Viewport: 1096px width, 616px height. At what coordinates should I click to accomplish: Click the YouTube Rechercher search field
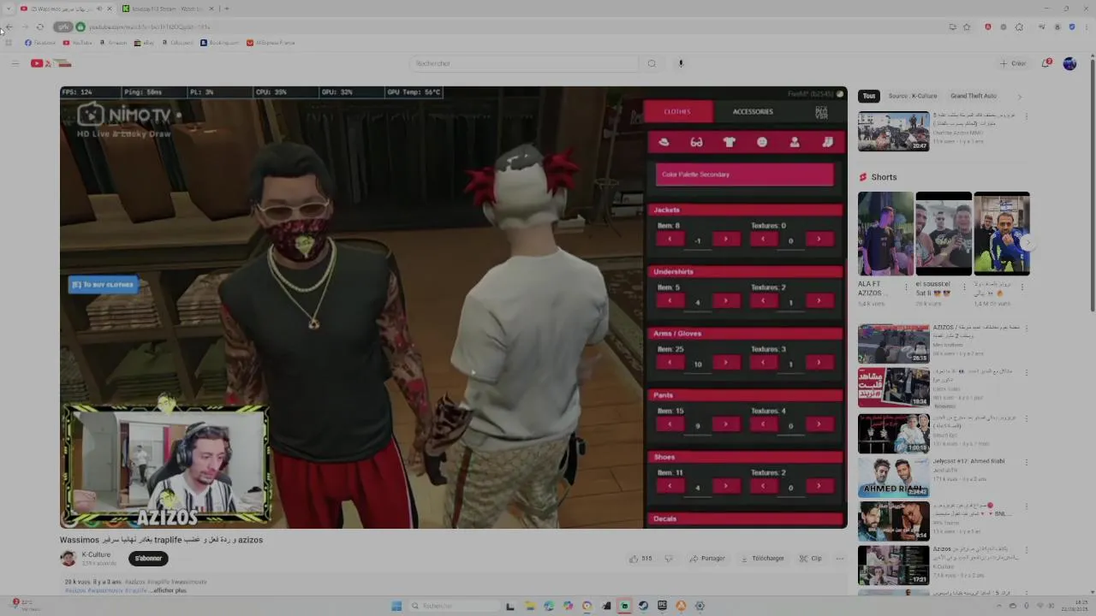pyautogui.click(x=524, y=63)
